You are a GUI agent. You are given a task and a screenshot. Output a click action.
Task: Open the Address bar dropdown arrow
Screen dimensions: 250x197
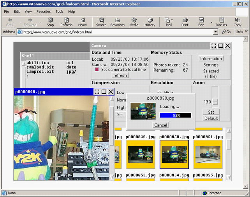pyautogui.click(x=216, y=32)
